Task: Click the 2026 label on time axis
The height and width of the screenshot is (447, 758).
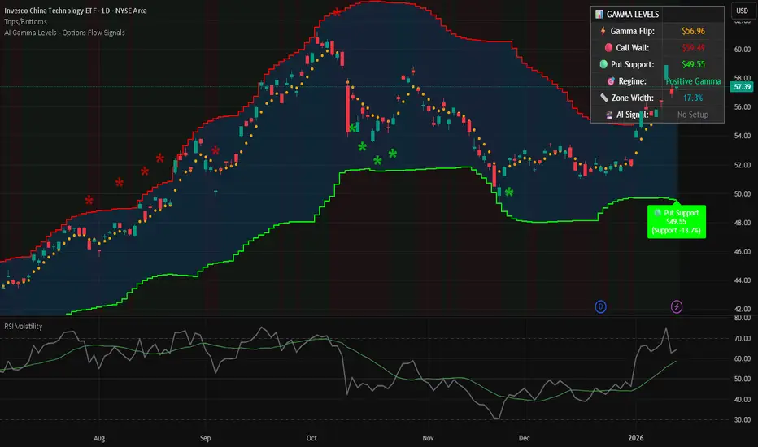Action: 636,438
